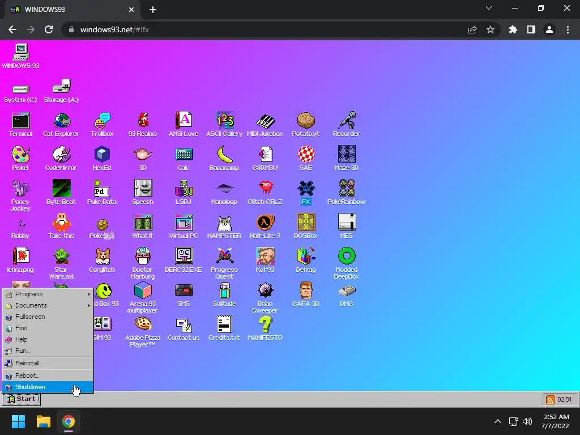The height and width of the screenshot is (435, 580).
Task: Open HexEd cube icon
Action: tap(102, 159)
